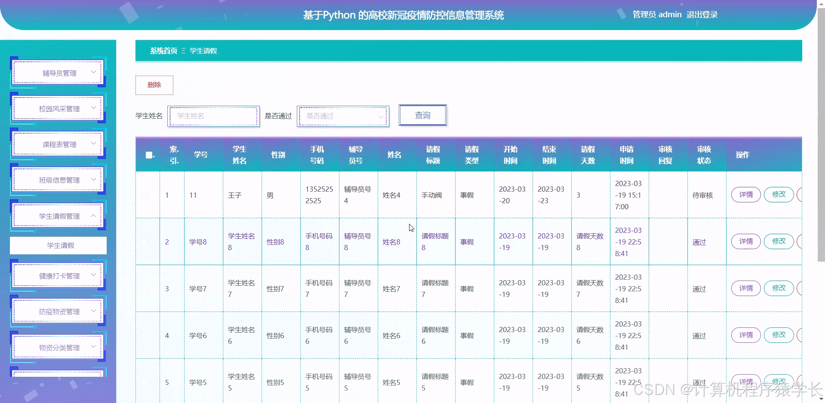Open the 学生请假 submenu item
Screen dimensions: 825x403
tap(58, 245)
